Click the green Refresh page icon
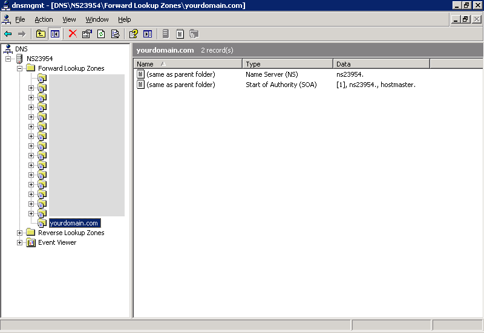 coord(101,34)
